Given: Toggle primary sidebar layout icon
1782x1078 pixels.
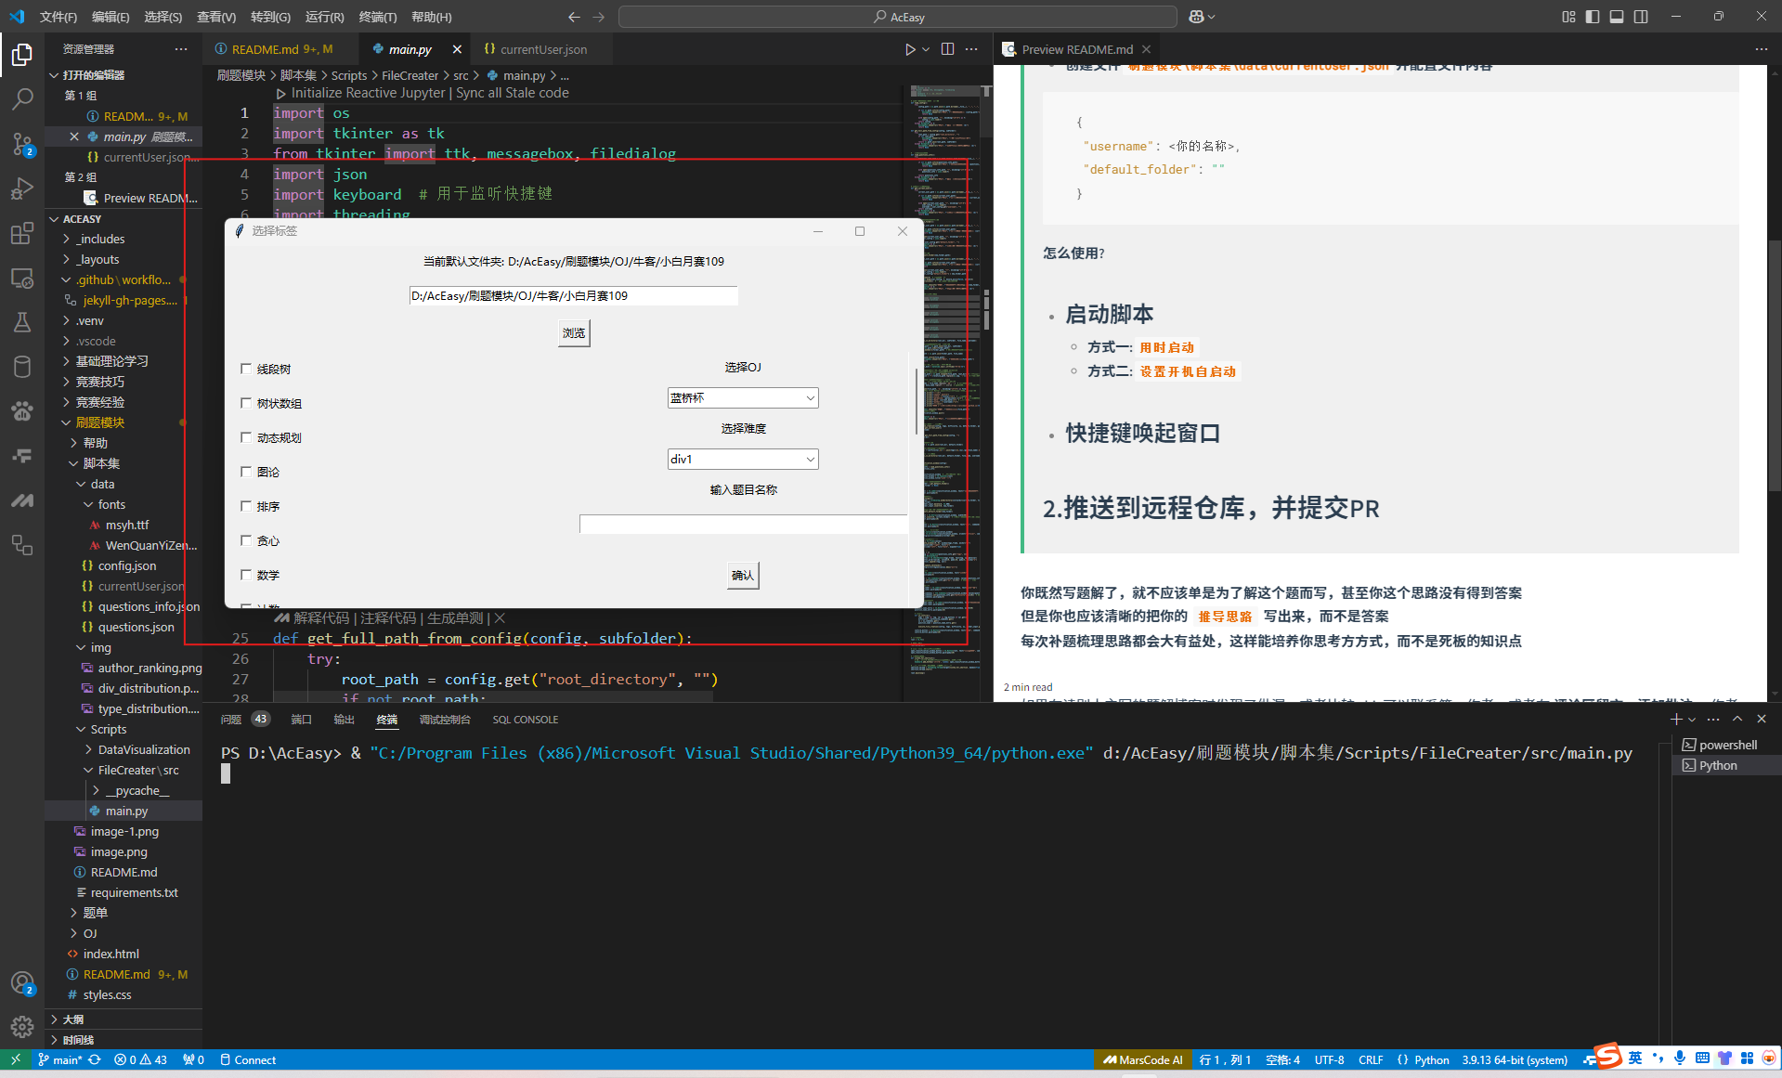Looking at the screenshot, I should (x=1593, y=17).
